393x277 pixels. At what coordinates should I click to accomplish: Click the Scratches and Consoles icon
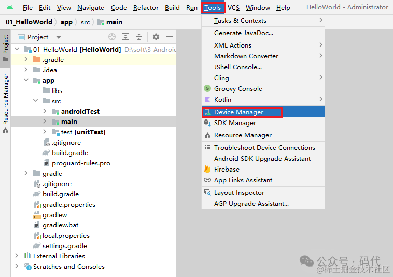[27, 266]
